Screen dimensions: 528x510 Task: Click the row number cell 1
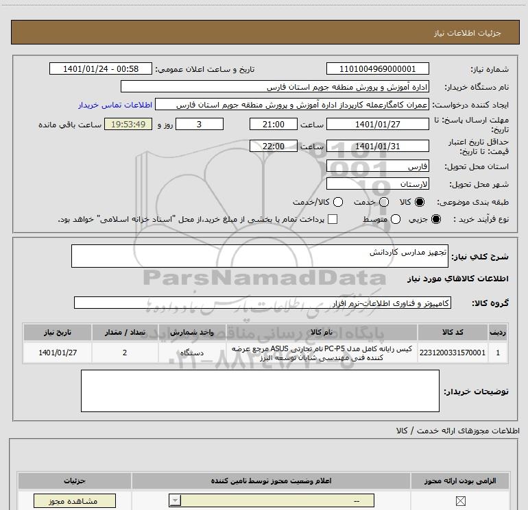pos(498,353)
